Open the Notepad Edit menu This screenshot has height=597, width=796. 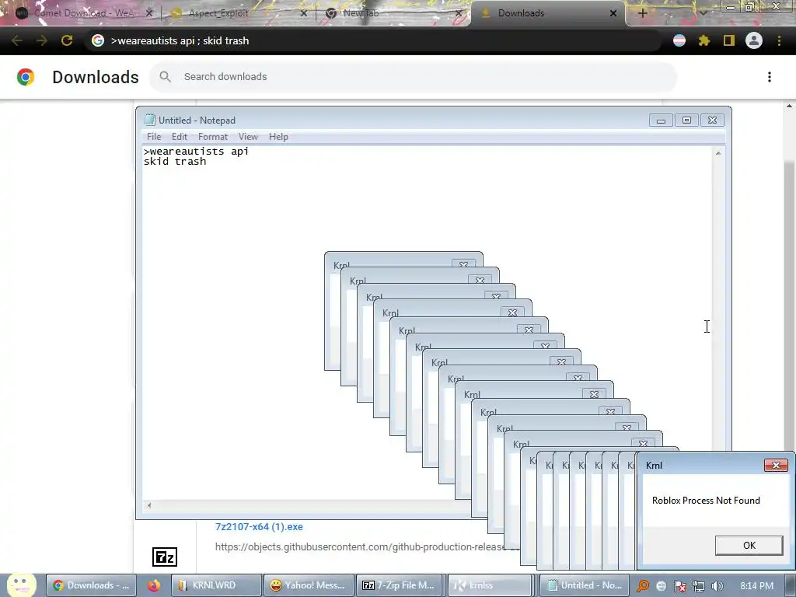180,137
